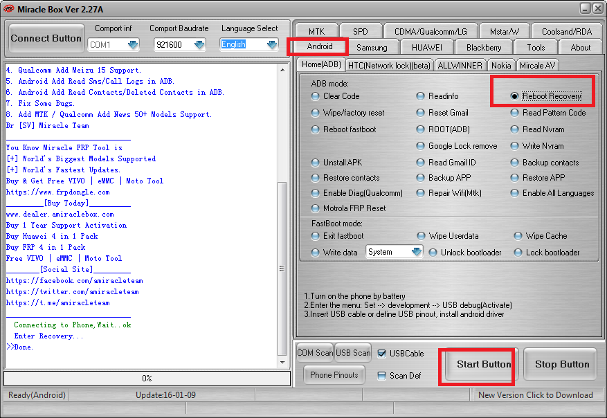Click the log panel scroll up arrow
Viewport: 607px width, 418px height.
(x=282, y=70)
